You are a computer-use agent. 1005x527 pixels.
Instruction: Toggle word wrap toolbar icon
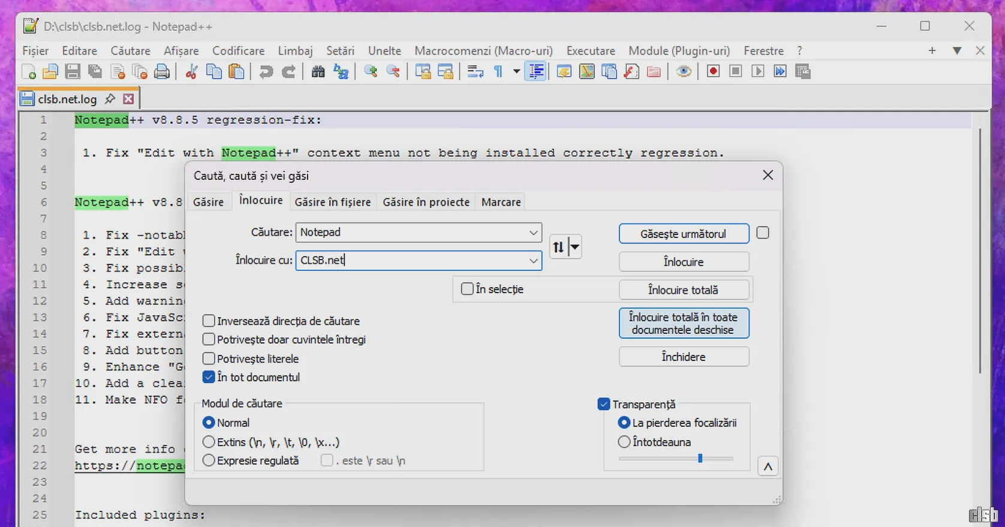(x=476, y=72)
